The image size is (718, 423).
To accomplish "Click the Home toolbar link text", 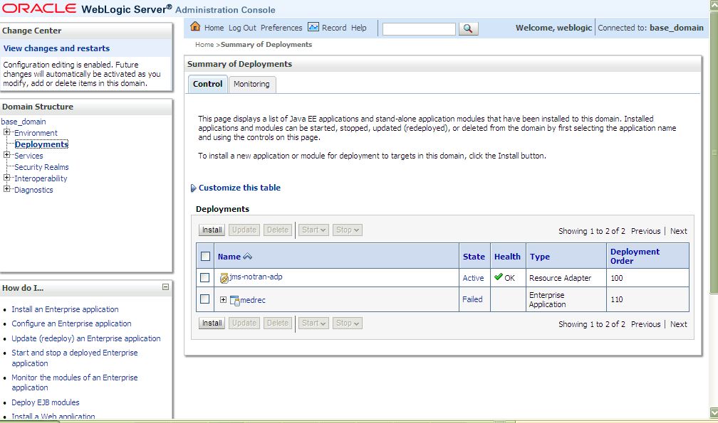I will pyautogui.click(x=214, y=28).
